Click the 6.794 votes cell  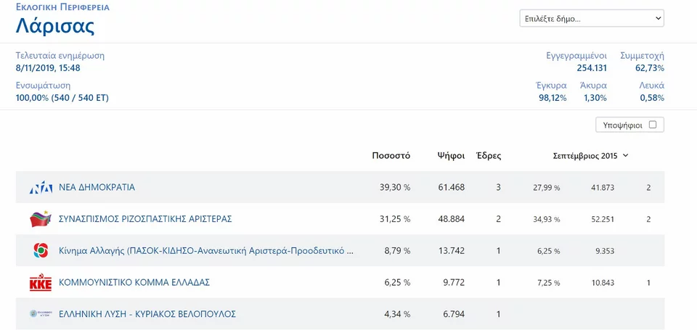pos(453,314)
